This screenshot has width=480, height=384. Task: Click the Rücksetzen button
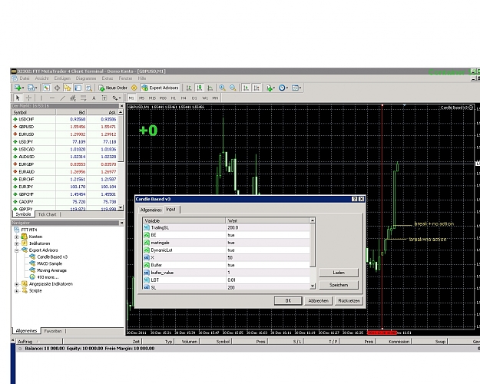(349, 301)
